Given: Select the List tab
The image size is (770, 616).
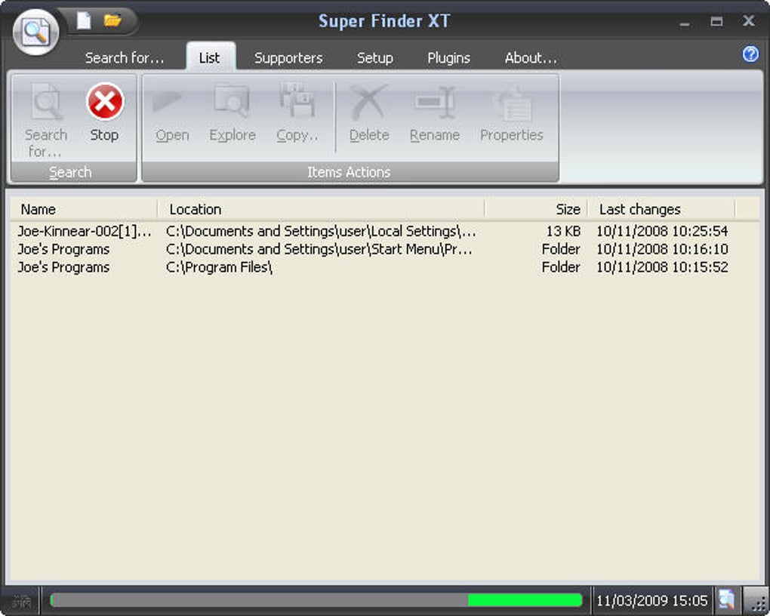Looking at the screenshot, I should (210, 57).
